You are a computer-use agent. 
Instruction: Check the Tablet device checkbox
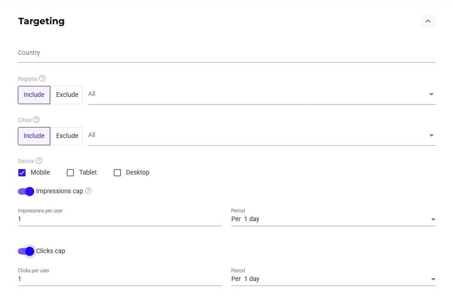(70, 173)
